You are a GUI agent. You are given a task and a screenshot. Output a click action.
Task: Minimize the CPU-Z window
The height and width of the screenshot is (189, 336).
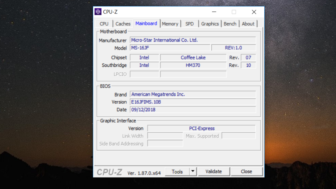point(214,12)
